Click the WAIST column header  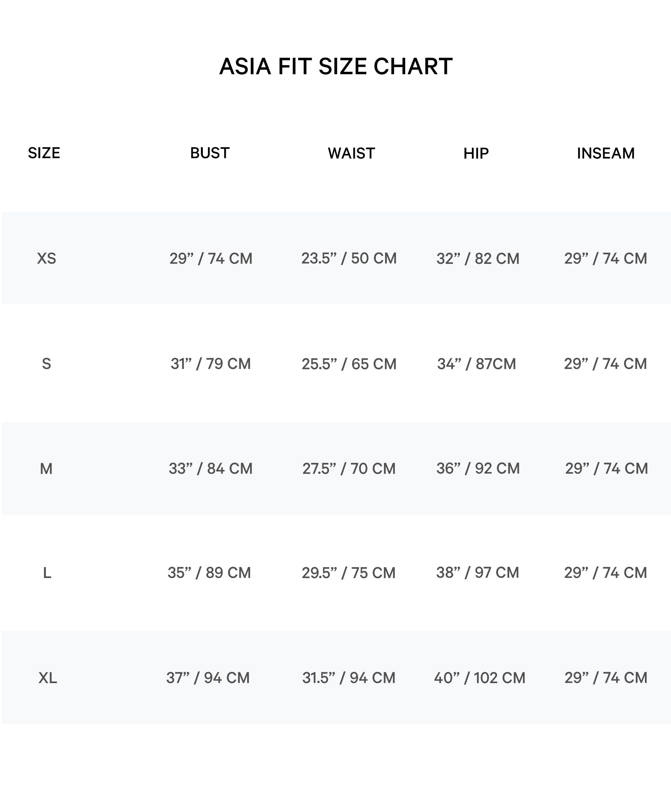click(351, 153)
